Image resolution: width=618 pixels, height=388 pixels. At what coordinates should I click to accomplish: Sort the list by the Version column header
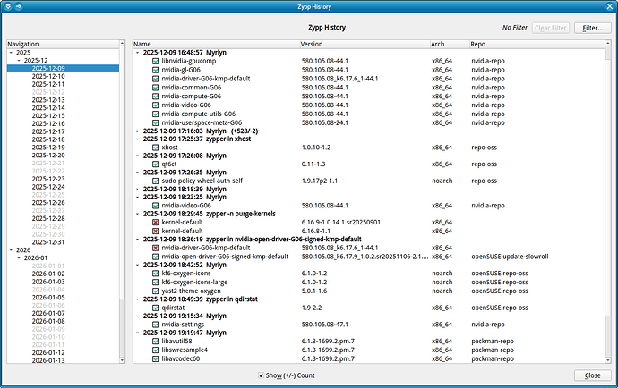[365, 44]
